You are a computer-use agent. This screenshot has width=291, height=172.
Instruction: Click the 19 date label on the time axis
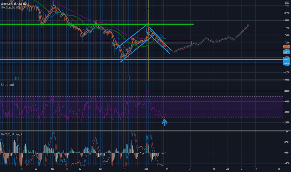(279, 169)
